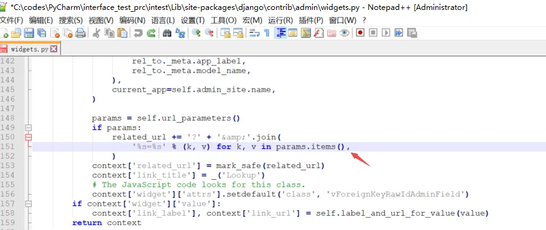The height and width of the screenshot is (230, 546).
Task: Collapse the red fold marker at line 150
Action: [28, 137]
